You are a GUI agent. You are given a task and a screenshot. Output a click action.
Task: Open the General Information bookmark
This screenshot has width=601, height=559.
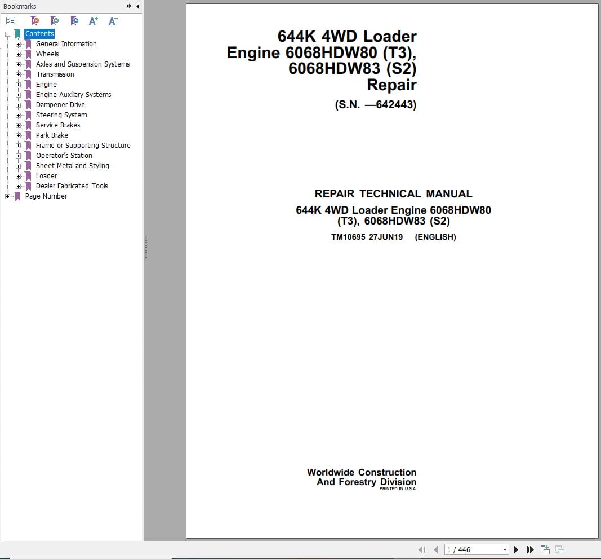click(x=66, y=44)
